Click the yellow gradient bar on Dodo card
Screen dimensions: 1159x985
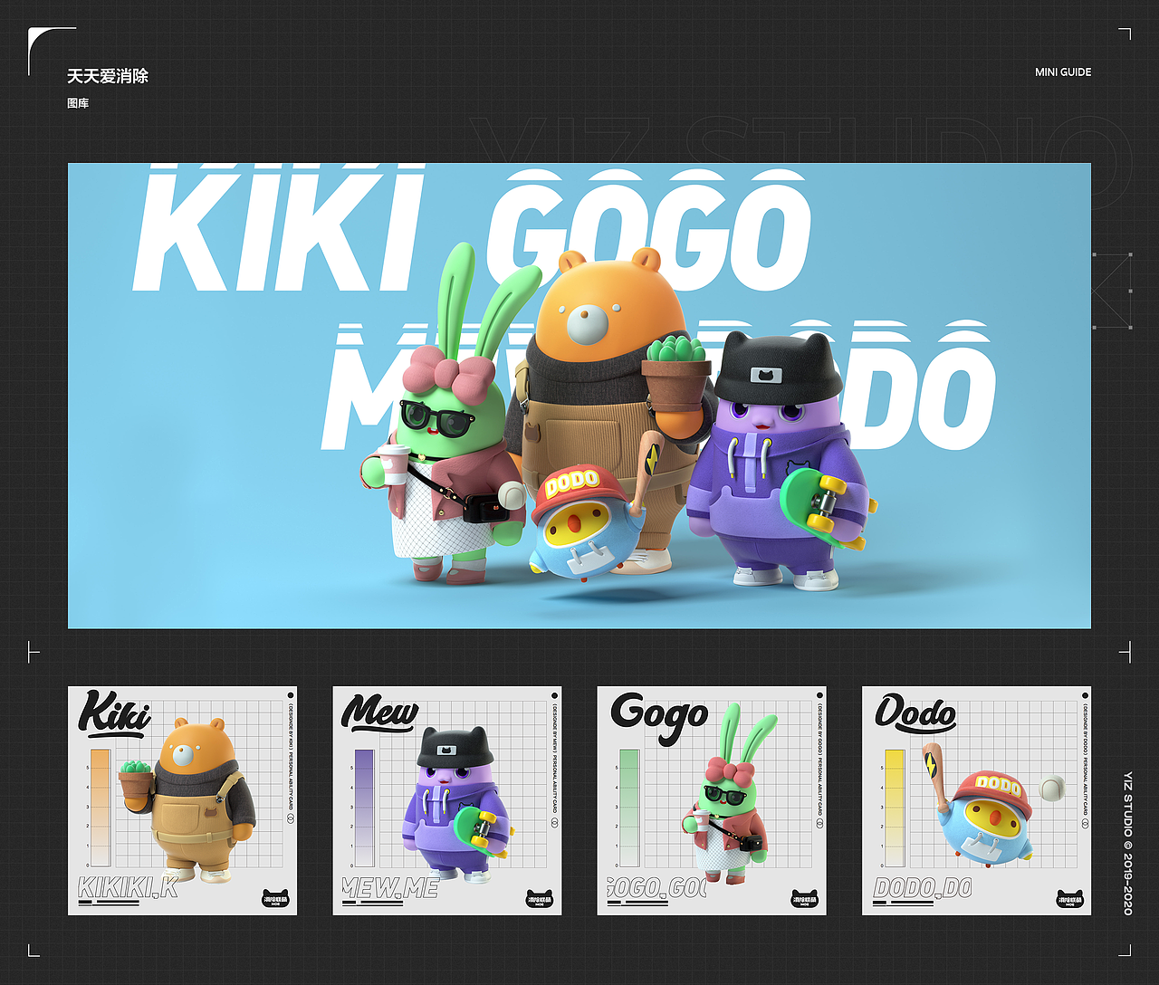tap(894, 808)
